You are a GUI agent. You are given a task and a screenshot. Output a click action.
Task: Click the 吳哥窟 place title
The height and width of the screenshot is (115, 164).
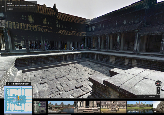(x=9, y=4)
